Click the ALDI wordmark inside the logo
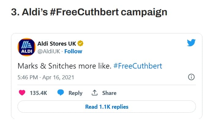203x120 pixels. [27, 51]
